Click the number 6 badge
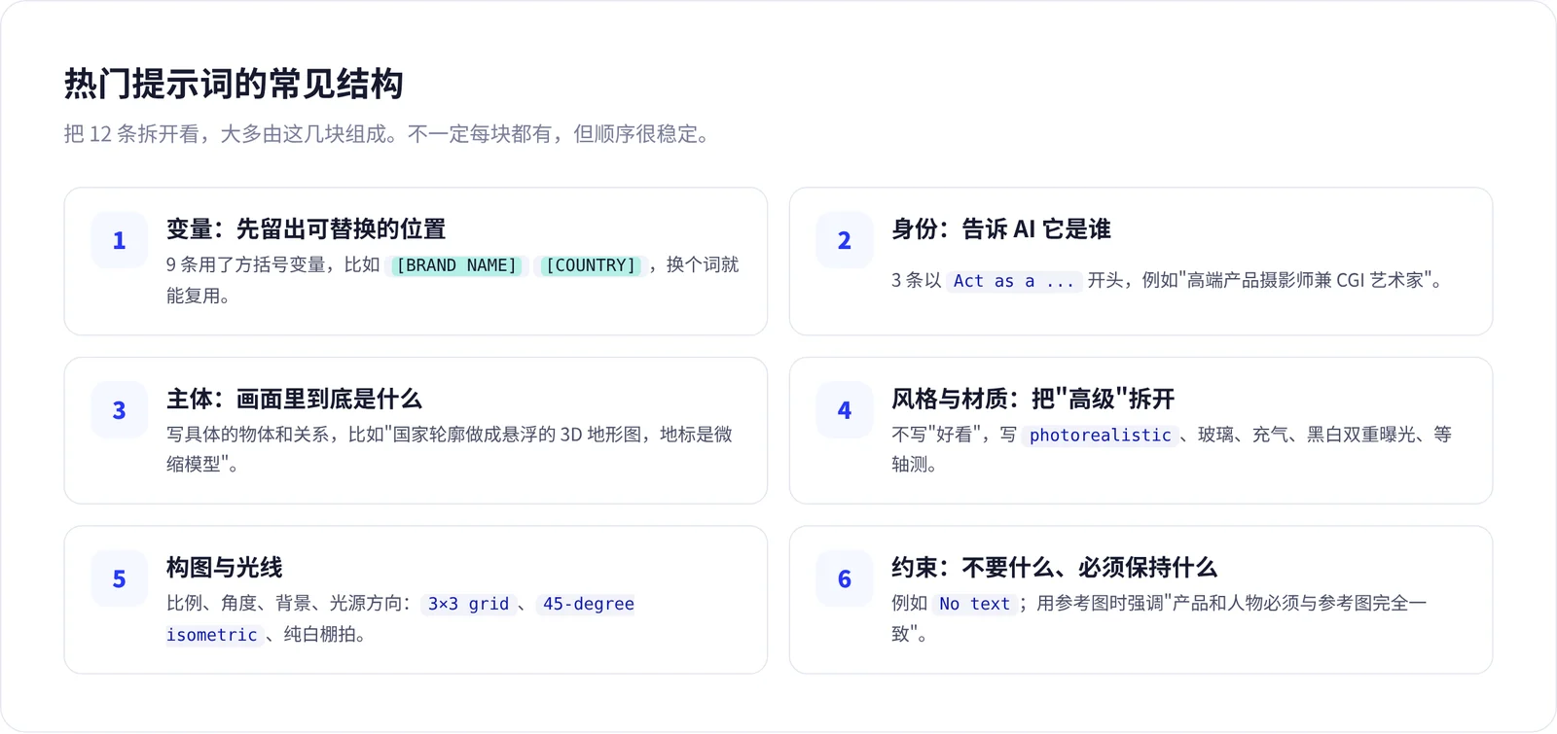The width and height of the screenshot is (1557, 734). pyautogui.click(x=845, y=579)
